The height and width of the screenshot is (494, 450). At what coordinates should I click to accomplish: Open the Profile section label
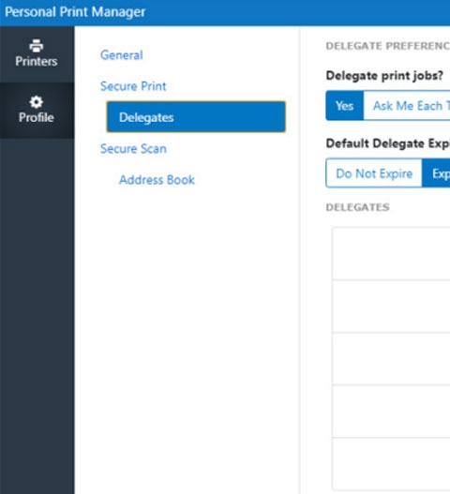pos(37,117)
